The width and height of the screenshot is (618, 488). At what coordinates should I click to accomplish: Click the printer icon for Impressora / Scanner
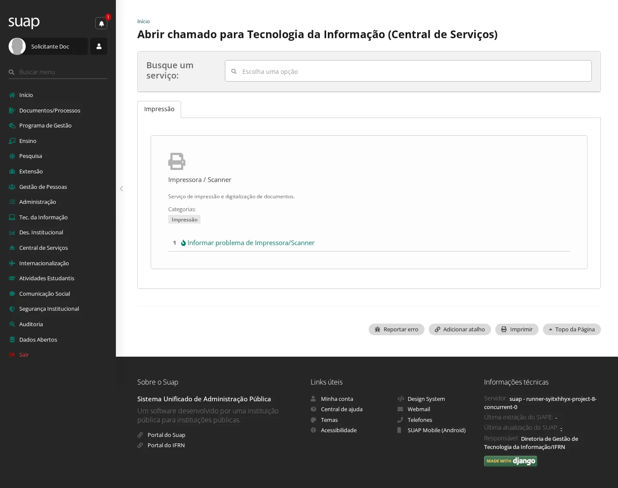pyautogui.click(x=177, y=161)
